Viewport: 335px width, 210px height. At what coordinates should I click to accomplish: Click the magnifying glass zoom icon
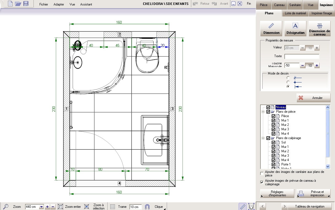[6, 206]
